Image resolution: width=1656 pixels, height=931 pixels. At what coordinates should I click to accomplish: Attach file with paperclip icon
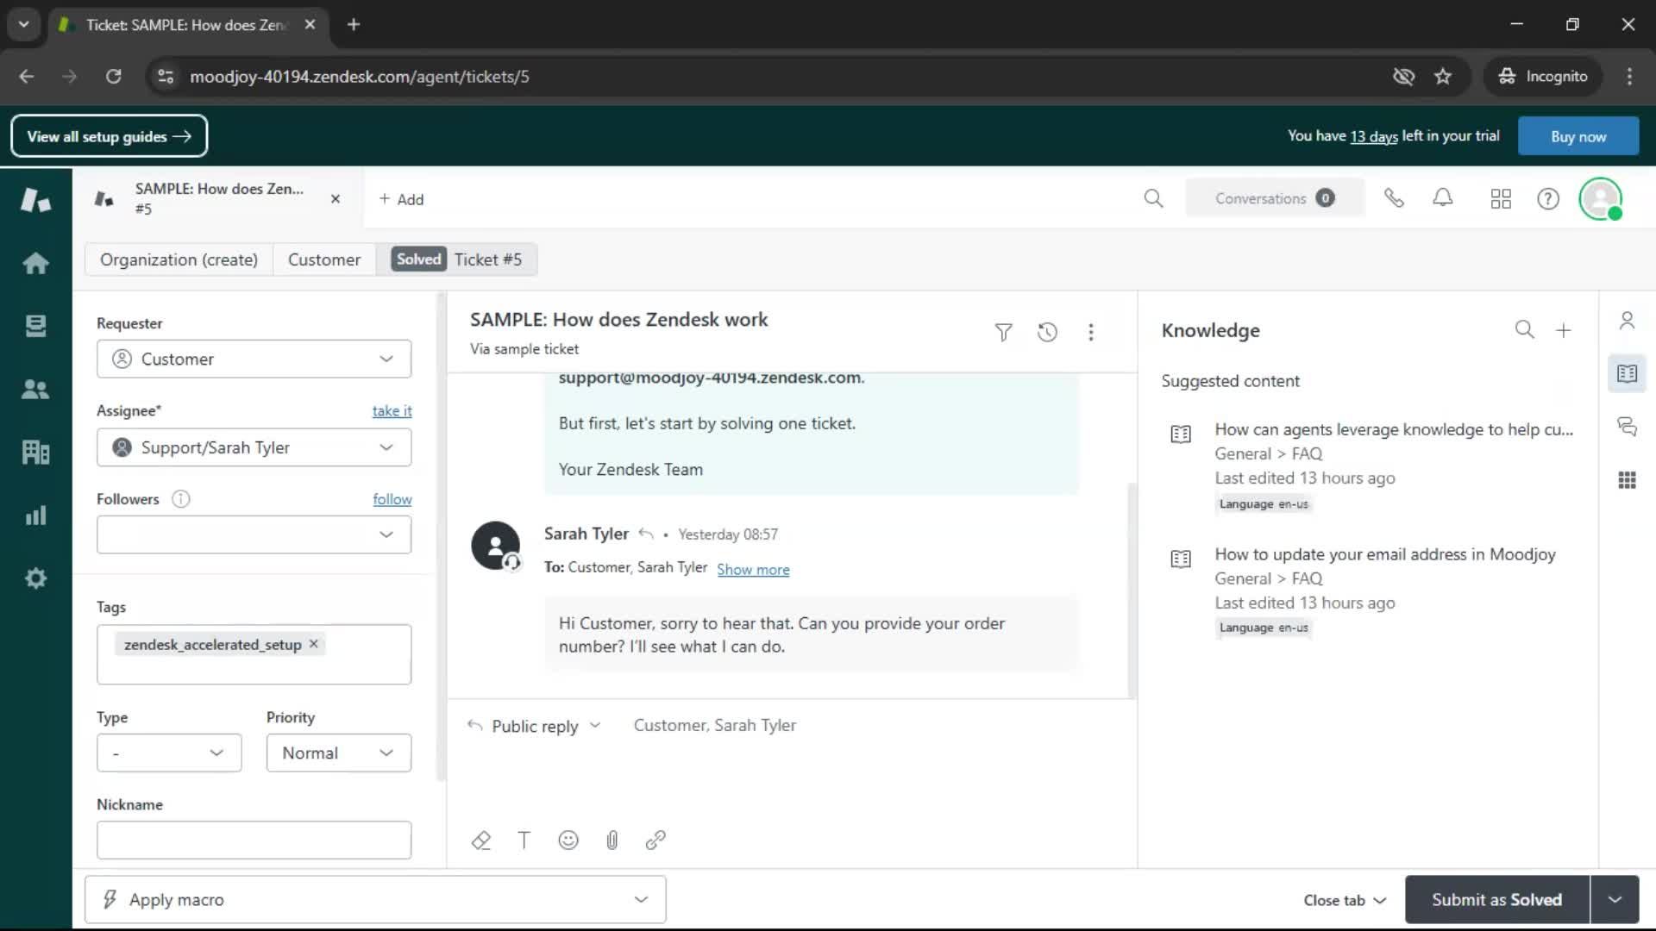[x=612, y=840]
